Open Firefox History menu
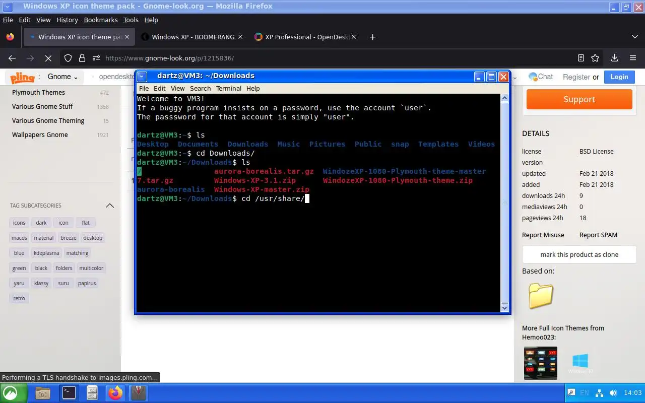The height and width of the screenshot is (403, 645). coord(67,20)
